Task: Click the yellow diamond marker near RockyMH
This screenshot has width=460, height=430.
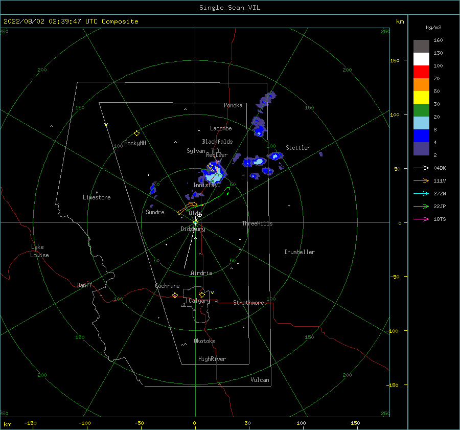Action: 136,133
